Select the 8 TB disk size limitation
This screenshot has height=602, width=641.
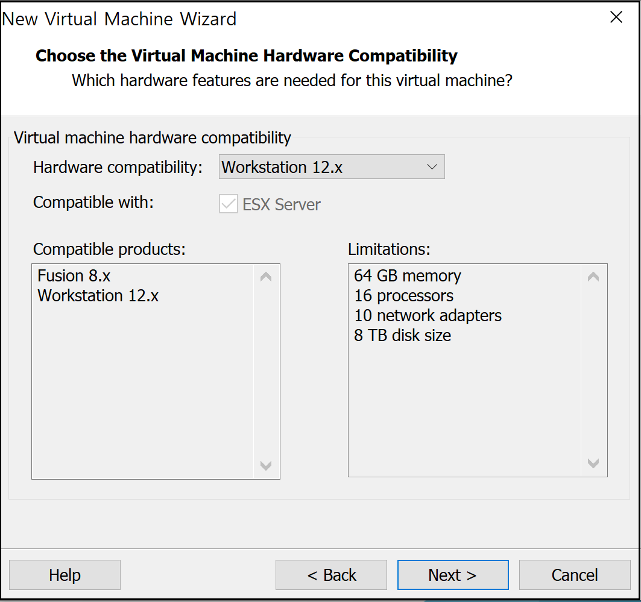point(402,335)
